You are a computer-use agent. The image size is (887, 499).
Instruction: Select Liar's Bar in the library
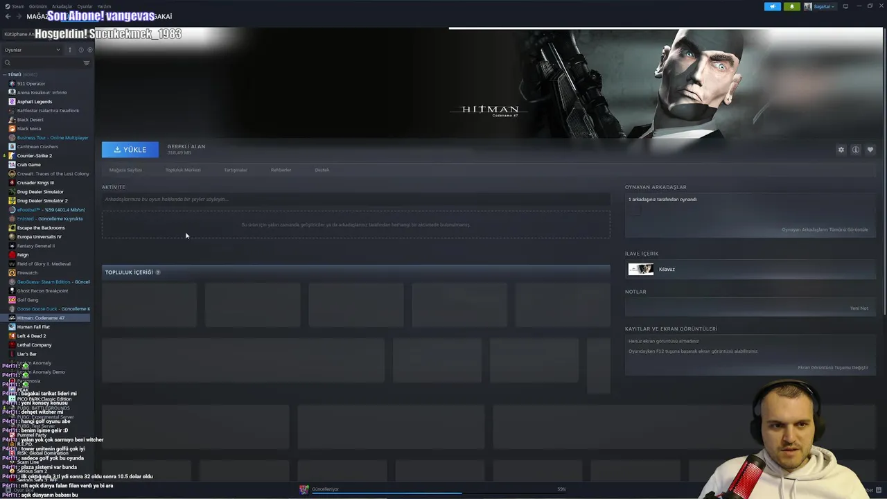pos(27,354)
